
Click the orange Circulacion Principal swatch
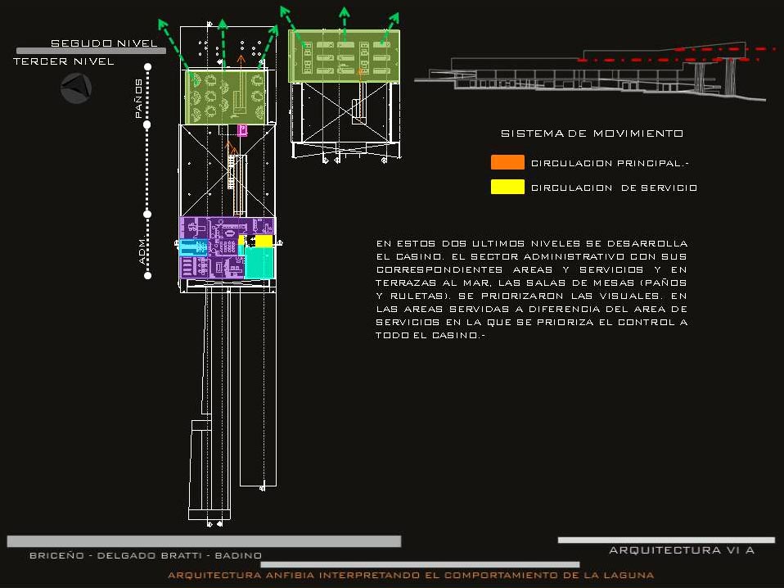tap(507, 162)
